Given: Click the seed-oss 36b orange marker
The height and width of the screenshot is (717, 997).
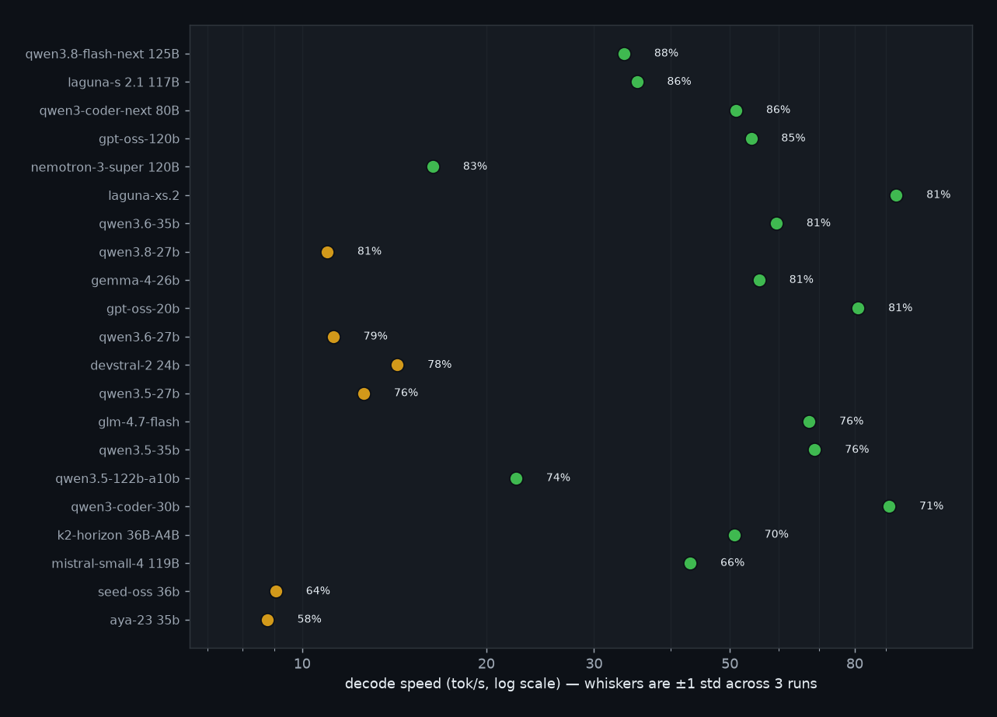Looking at the screenshot, I should pos(276,591).
